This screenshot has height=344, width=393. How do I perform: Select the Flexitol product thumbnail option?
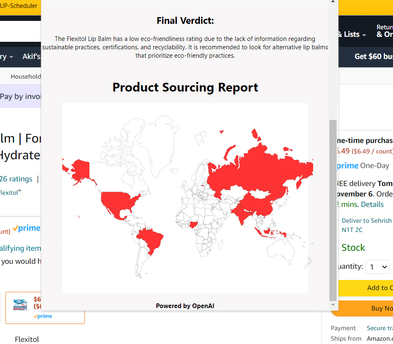(x=45, y=308)
